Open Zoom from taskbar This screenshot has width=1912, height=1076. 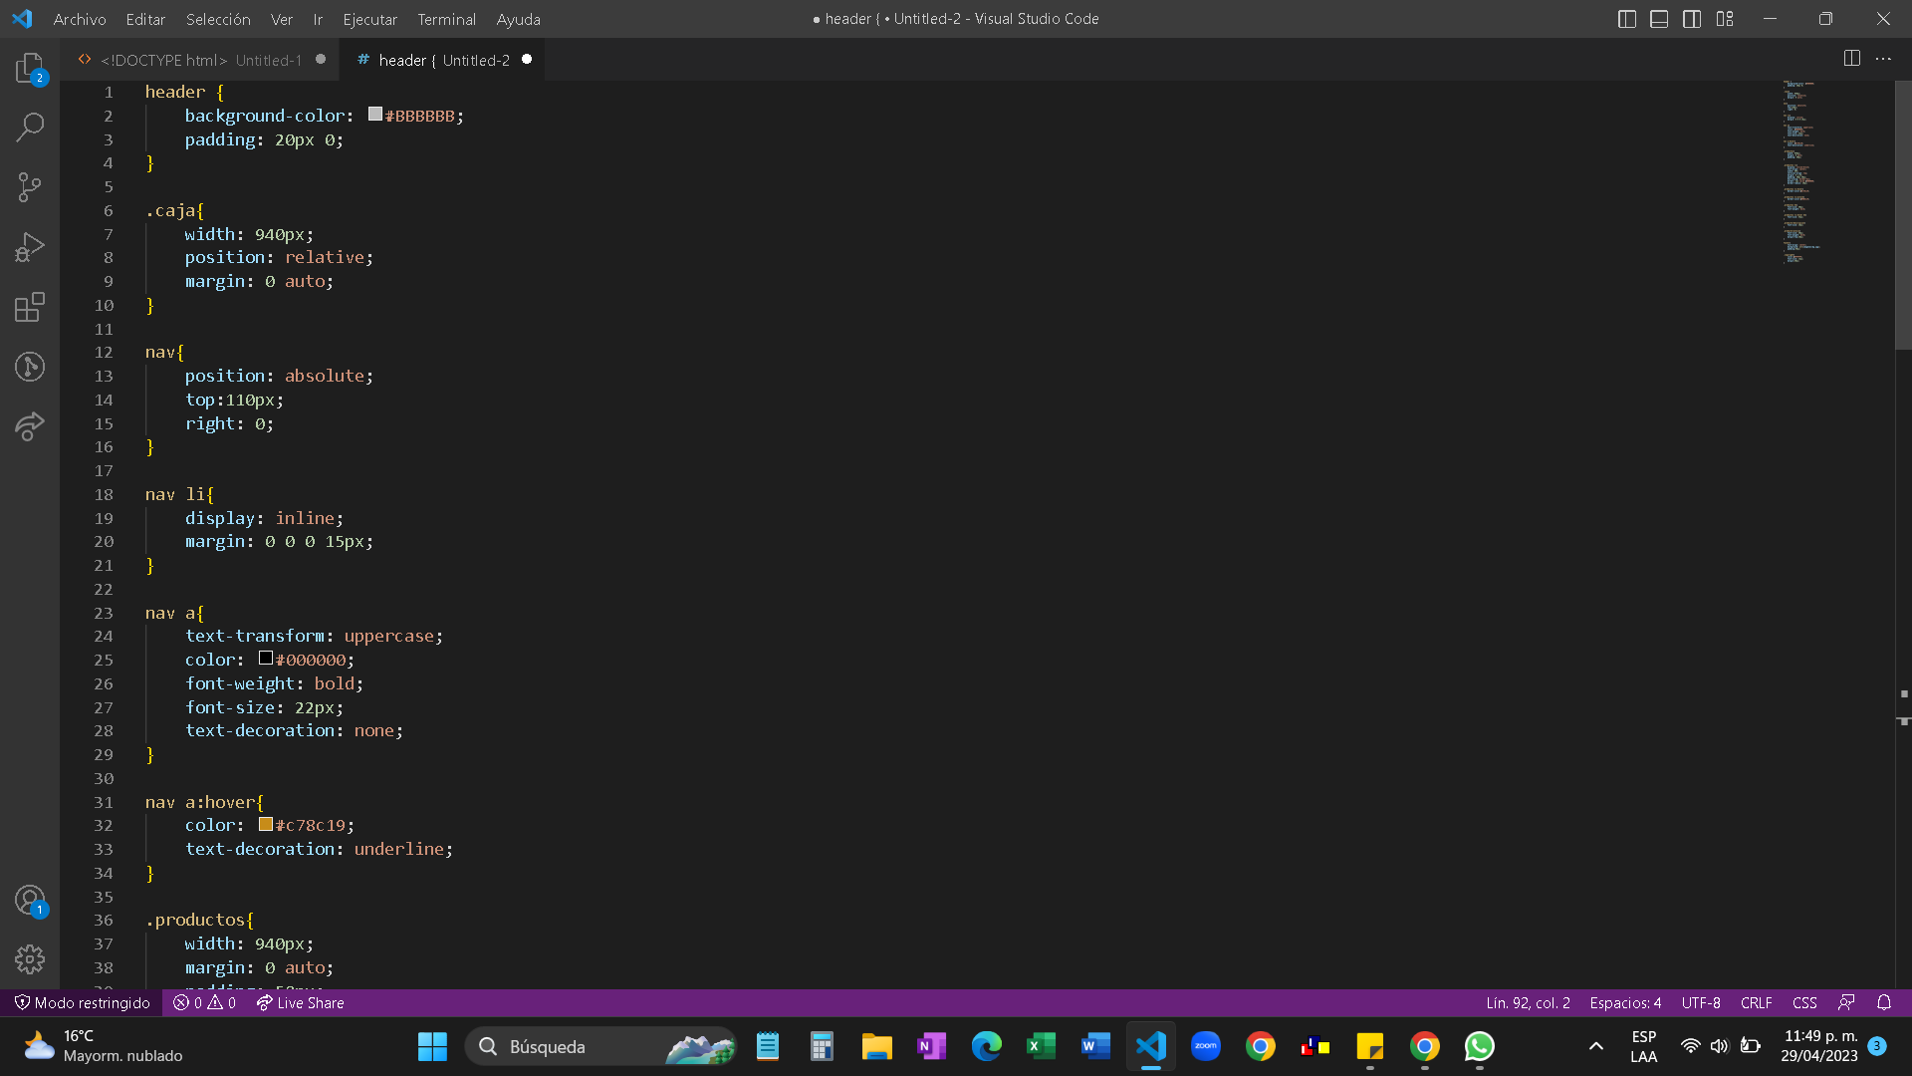tap(1205, 1046)
